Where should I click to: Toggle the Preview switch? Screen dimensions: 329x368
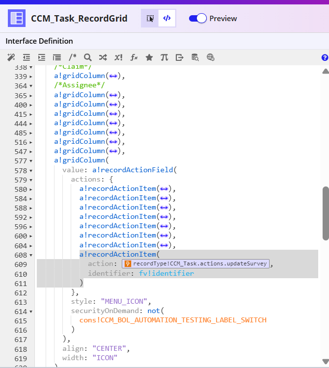coord(198,18)
